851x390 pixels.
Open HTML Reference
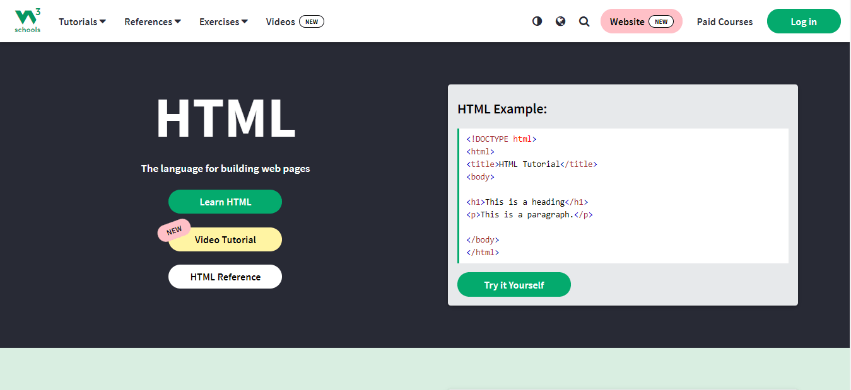(x=225, y=276)
